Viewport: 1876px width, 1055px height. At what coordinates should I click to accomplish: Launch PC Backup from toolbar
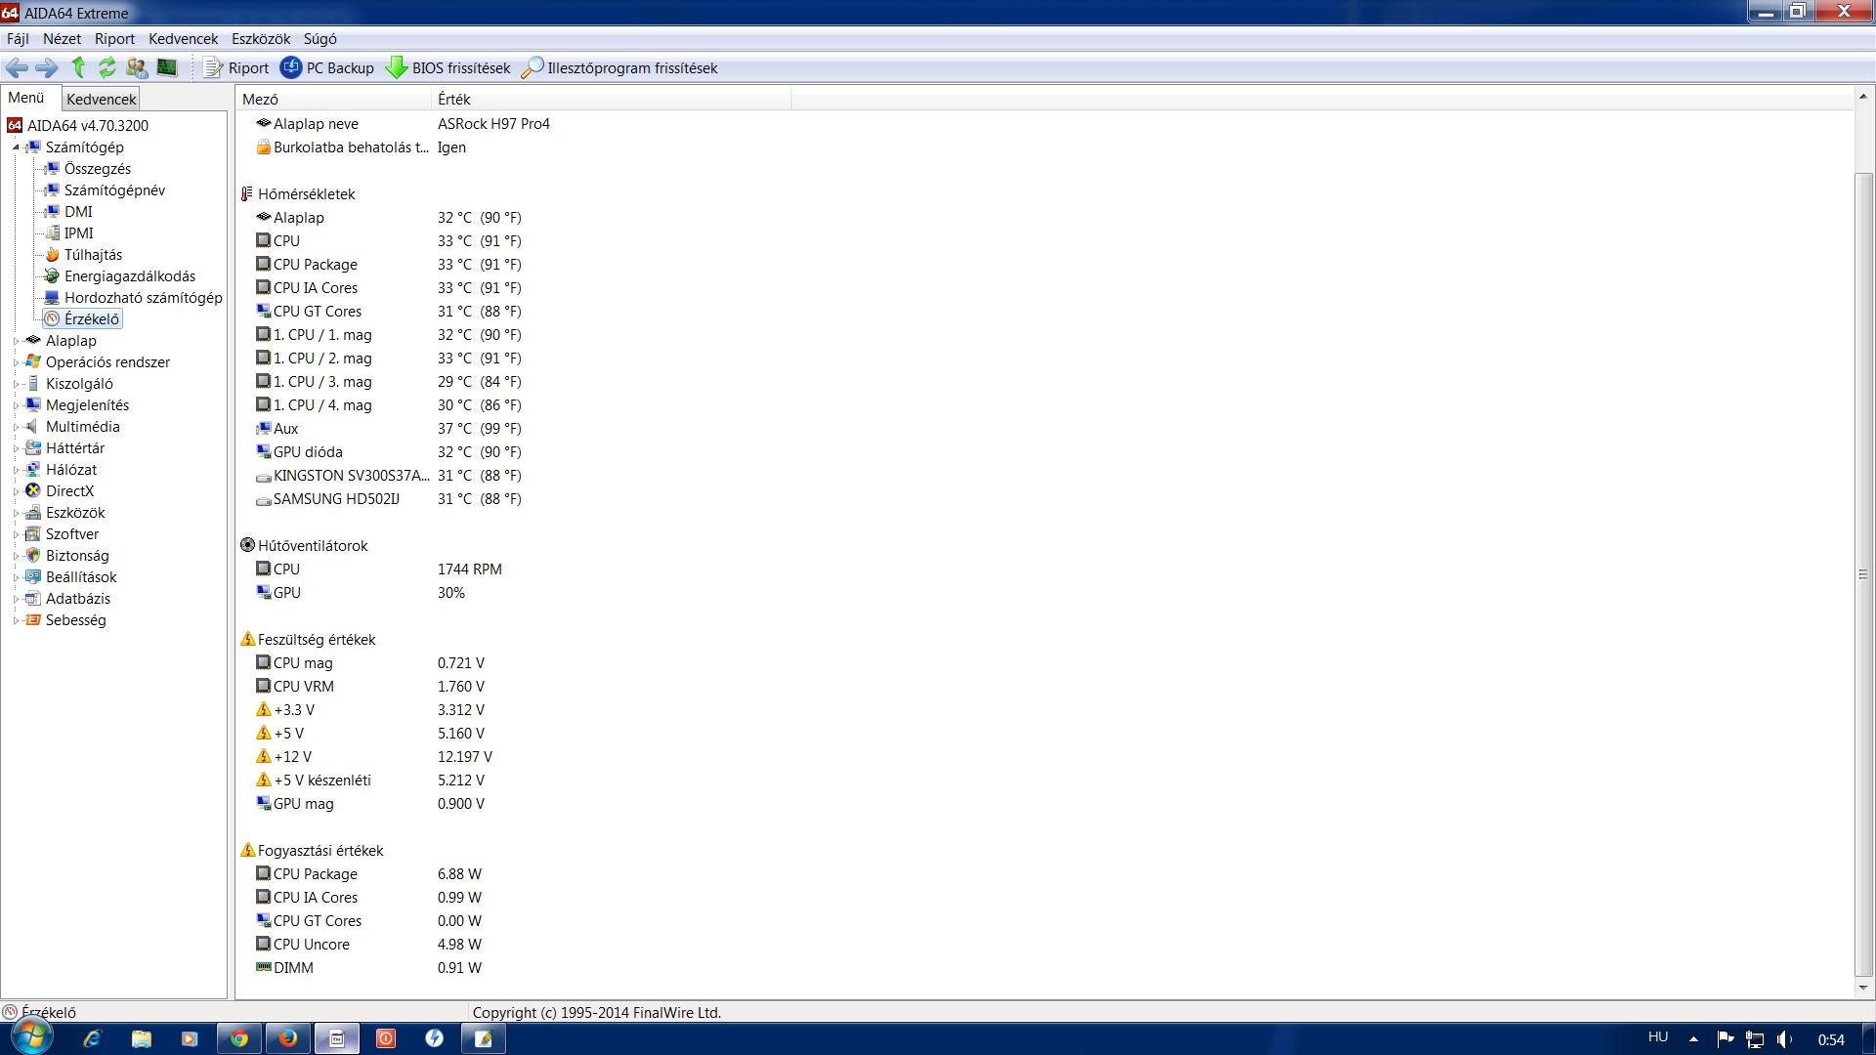(327, 67)
